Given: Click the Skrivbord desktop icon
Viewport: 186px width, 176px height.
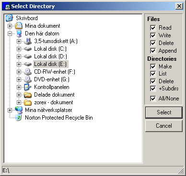Looking at the screenshot, I should (x=9, y=18).
